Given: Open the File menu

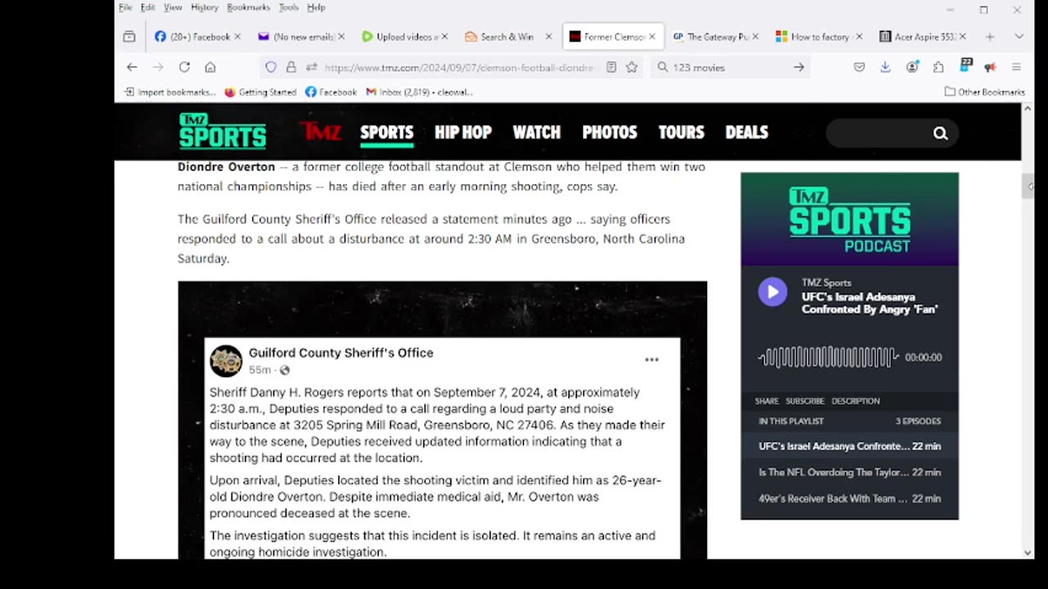Looking at the screenshot, I should pos(125,7).
